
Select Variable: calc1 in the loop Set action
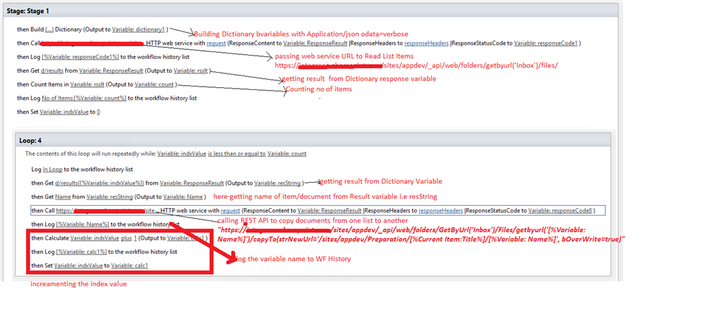point(130,265)
